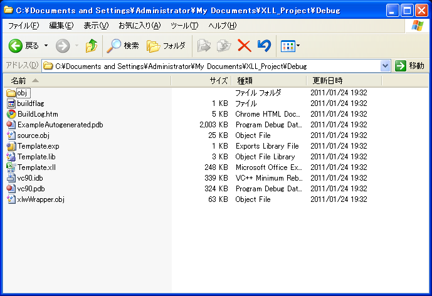Select the Template.lib file icon
The height and width of the screenshot is (296, 432).
click(11, 157)
